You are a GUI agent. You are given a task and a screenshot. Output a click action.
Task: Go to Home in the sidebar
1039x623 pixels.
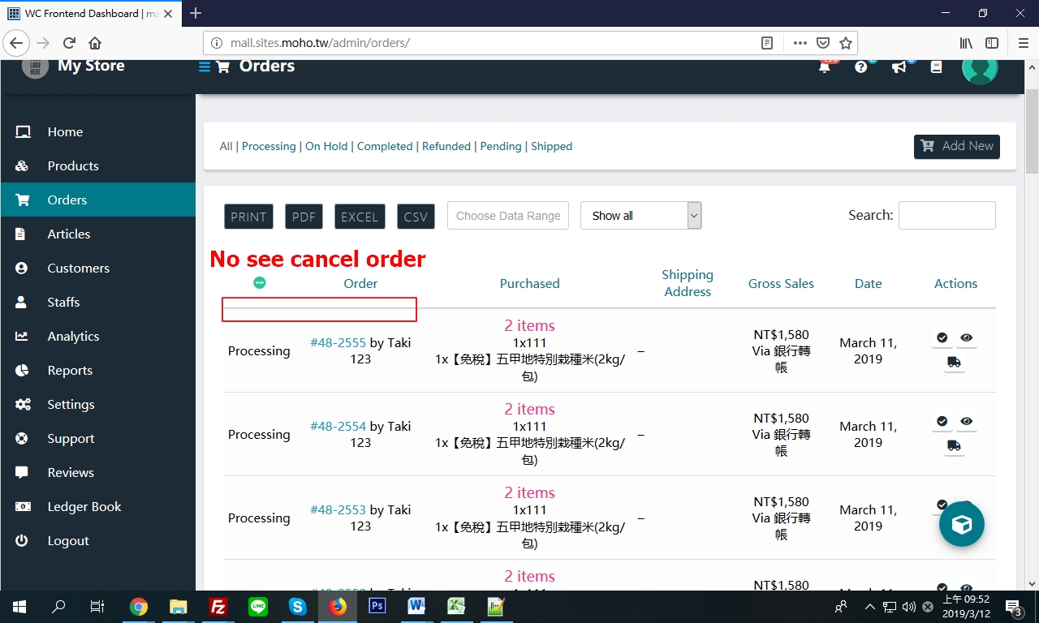[x=98, y=132]
